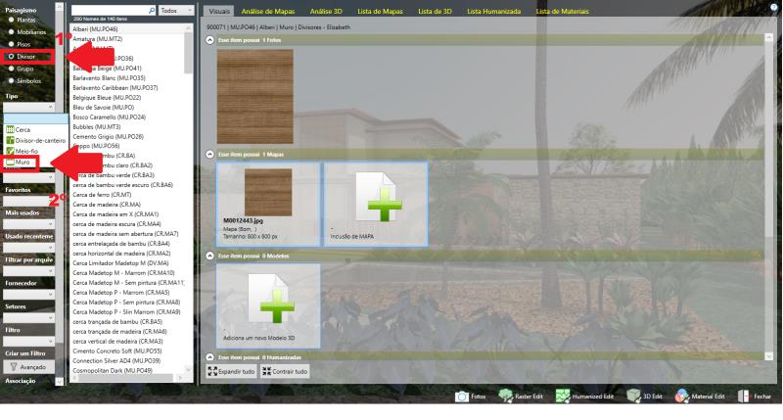Image resolution: width=783 pixels, height=420 pixels.
Task: Click the Expandir tudo button
Action: click(231, 372)
